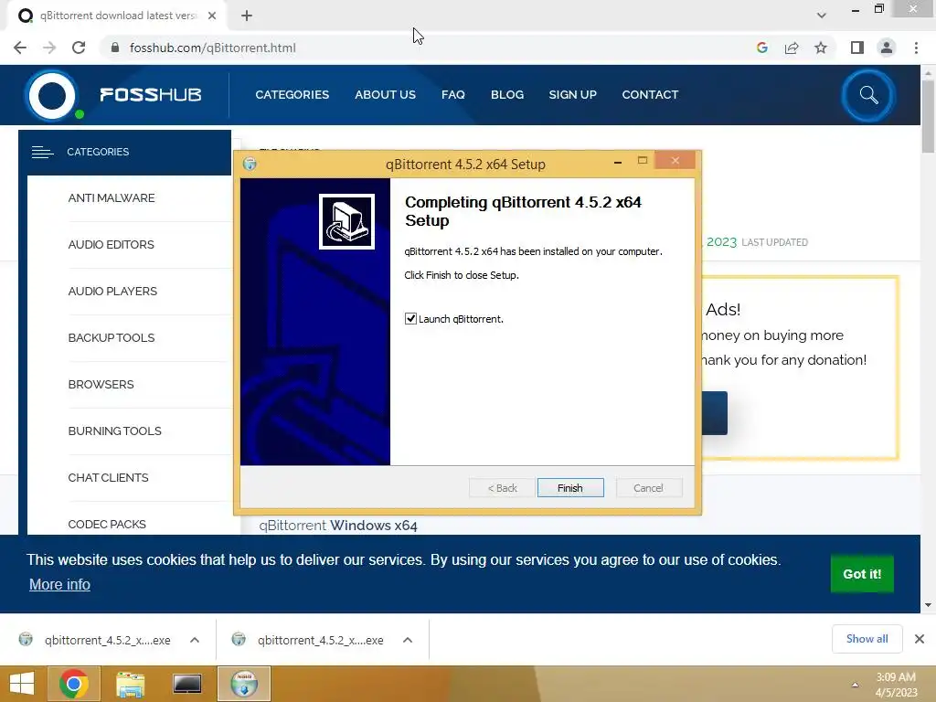Open the Chrome side panel icon
Image resolution: width=936 pixels, height=702 pixels.
coord(857,48)
